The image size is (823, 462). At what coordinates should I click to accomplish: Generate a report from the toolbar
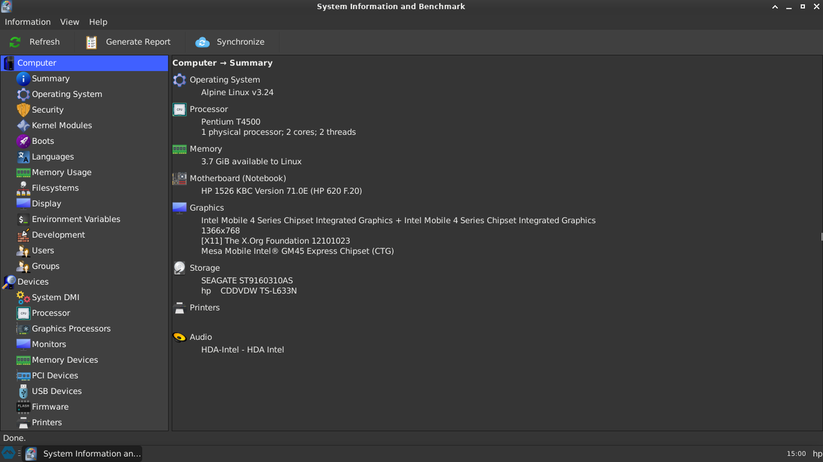[x=129, y=42]
